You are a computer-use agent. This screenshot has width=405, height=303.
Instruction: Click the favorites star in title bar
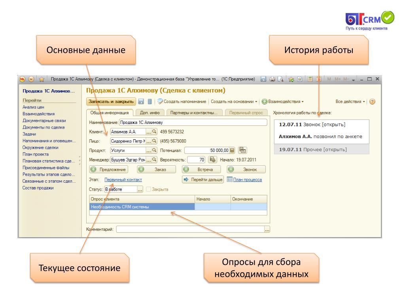point(41,79)
